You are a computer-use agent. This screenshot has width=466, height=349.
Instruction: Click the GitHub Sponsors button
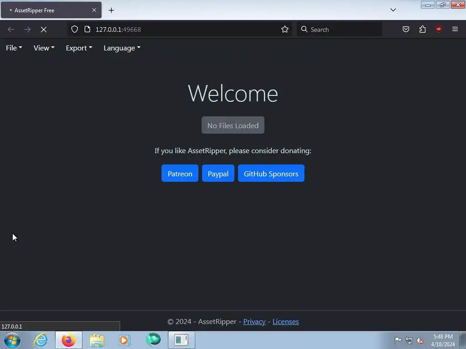(x=271, y=173)
